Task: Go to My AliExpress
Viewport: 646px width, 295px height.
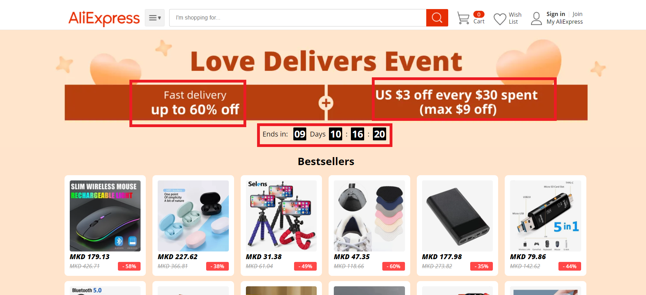Action: coord(564,22)
